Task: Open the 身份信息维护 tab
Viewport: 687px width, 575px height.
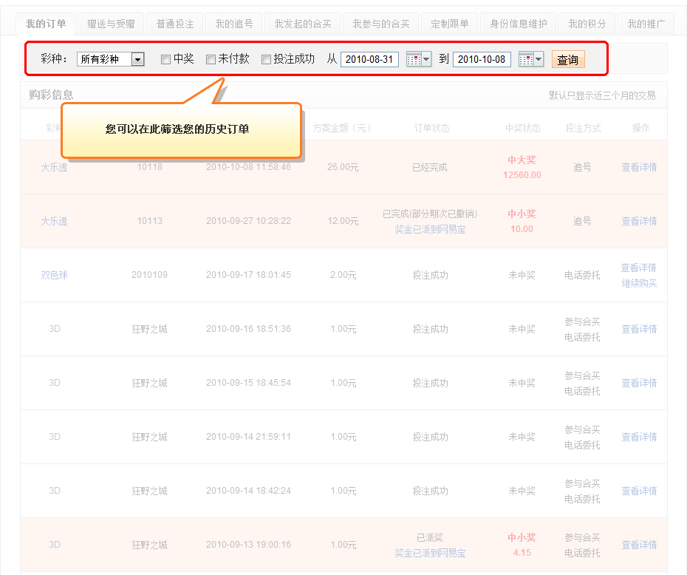Action: 519,24
